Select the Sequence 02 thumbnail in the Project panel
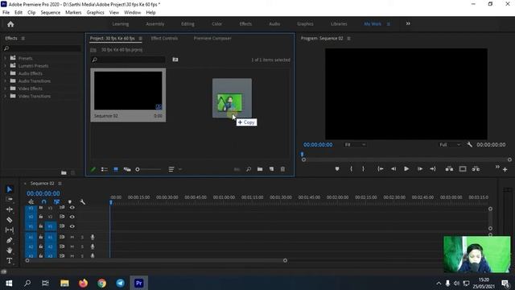This screenshot has height=290, width=515. coord(128,90)
